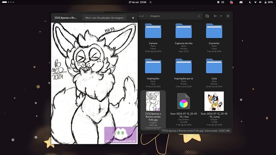Image resolution: width=276 pixels, height=155 pixels.
Task: Click the night mode moon icon
Action: tap(250, 2)
